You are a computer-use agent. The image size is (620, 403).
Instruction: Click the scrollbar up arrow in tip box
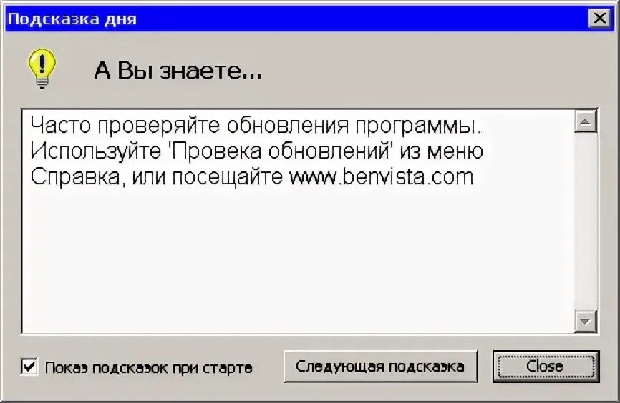tap(586, 122)
